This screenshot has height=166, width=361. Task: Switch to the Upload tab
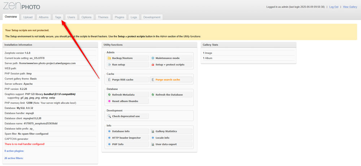coord(28,17)
